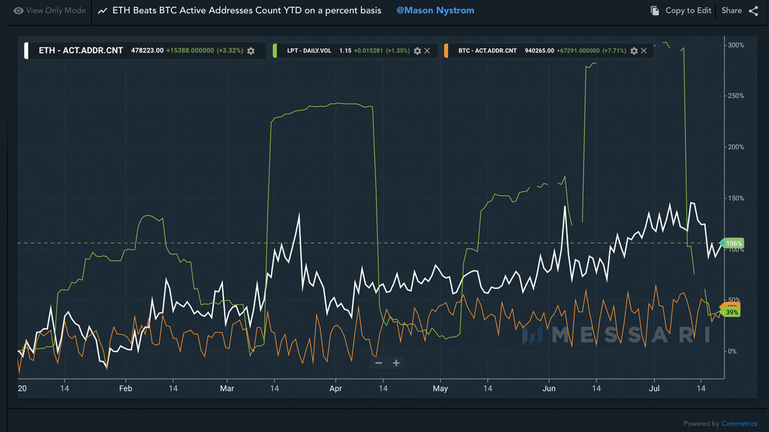Open the Coinmetrics link
This screenshot has width=769, height=432.
coord(740,424)
